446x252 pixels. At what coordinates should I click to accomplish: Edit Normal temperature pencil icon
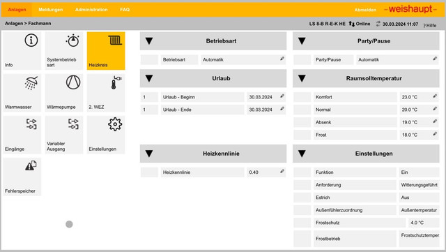pyautogui.click(x=435, y=109)
